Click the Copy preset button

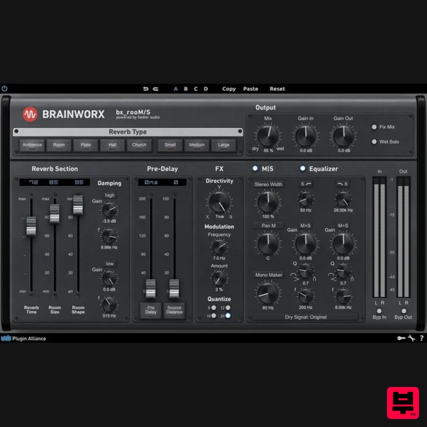coord(228,89)
